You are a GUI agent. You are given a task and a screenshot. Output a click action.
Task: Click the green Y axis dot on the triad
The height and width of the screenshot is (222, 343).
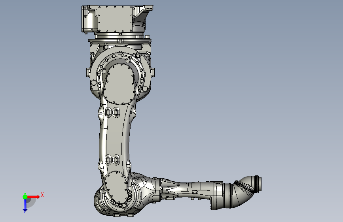(25, 197)
